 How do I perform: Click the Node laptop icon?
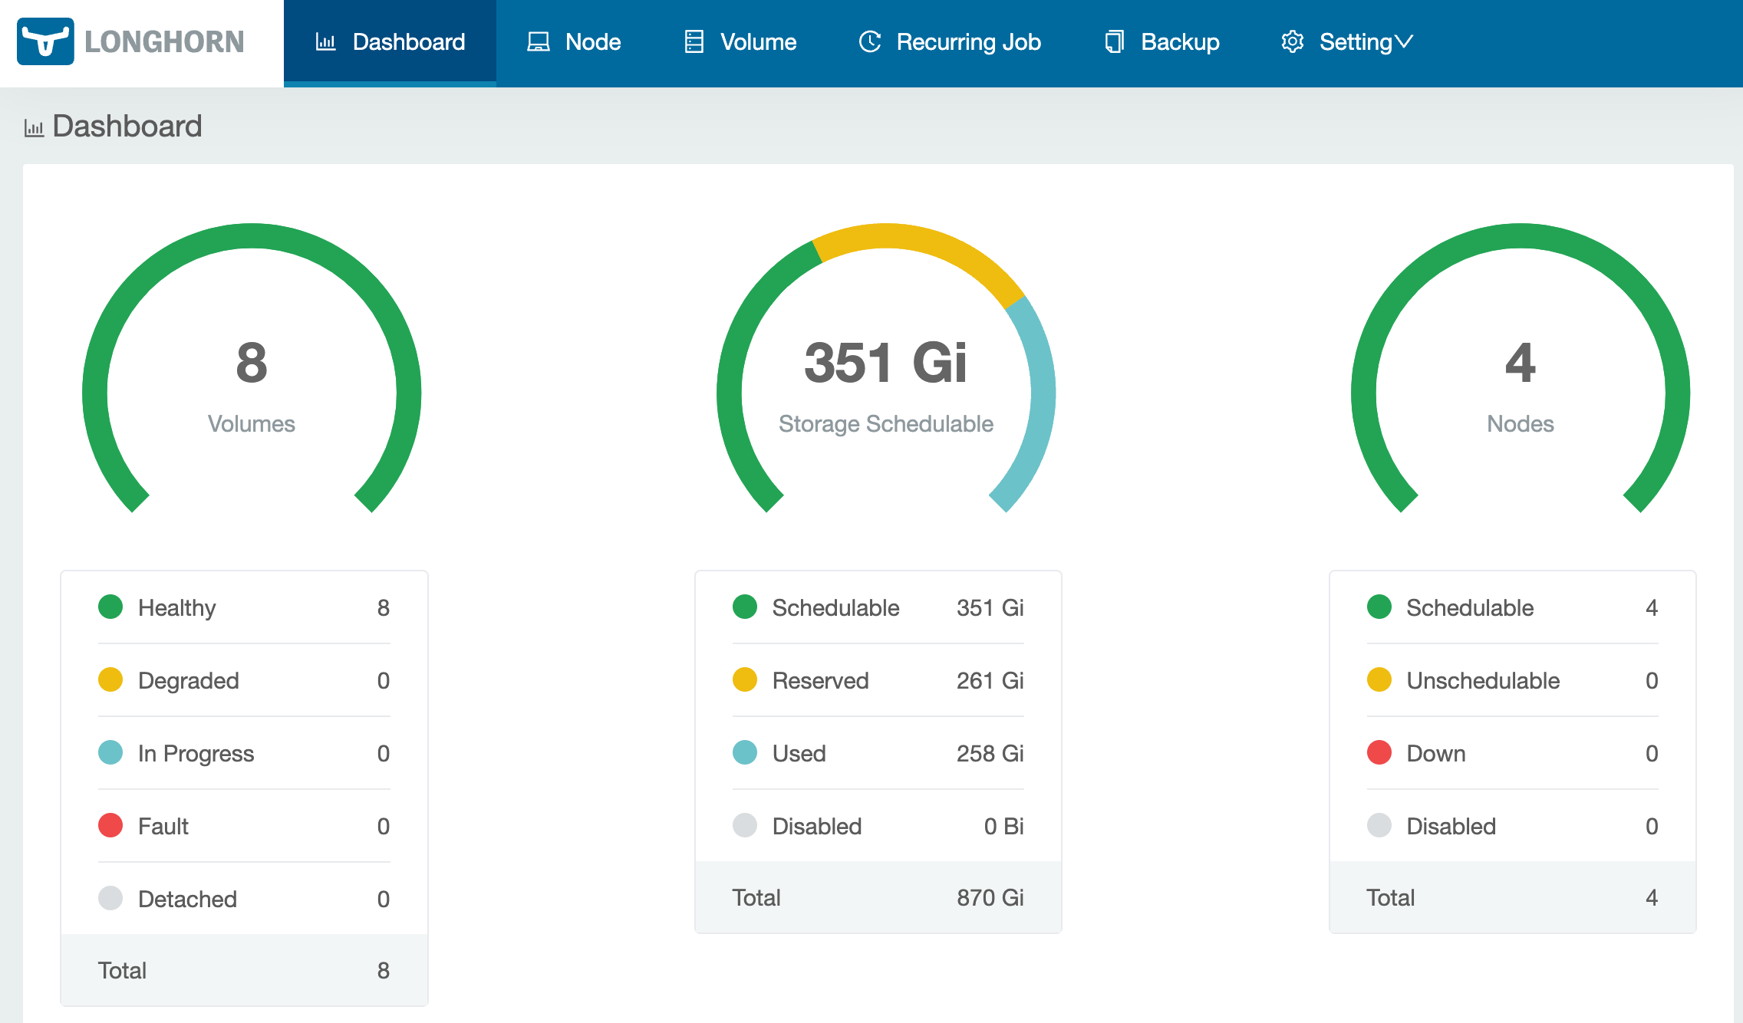538,42
